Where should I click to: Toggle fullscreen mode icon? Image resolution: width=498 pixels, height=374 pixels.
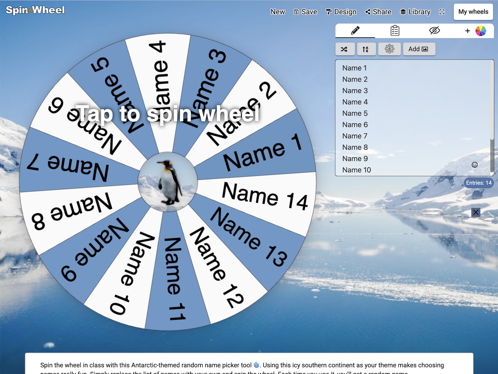442,12
